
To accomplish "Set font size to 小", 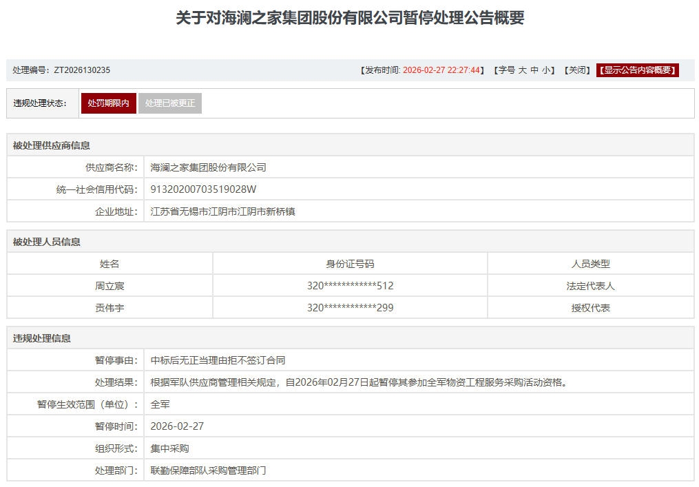I will (545, 70).
